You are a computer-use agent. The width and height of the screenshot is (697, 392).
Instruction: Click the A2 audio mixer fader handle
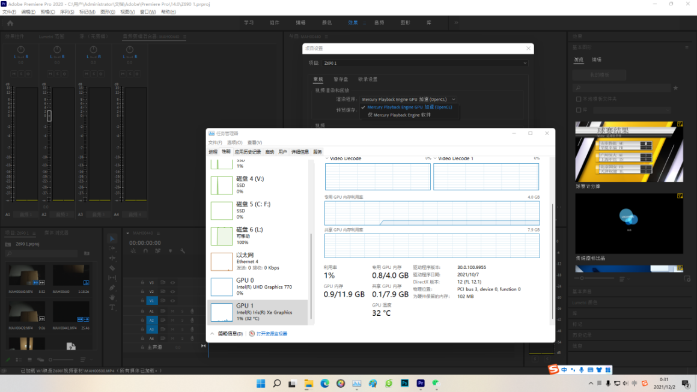[x=49, y=116]
